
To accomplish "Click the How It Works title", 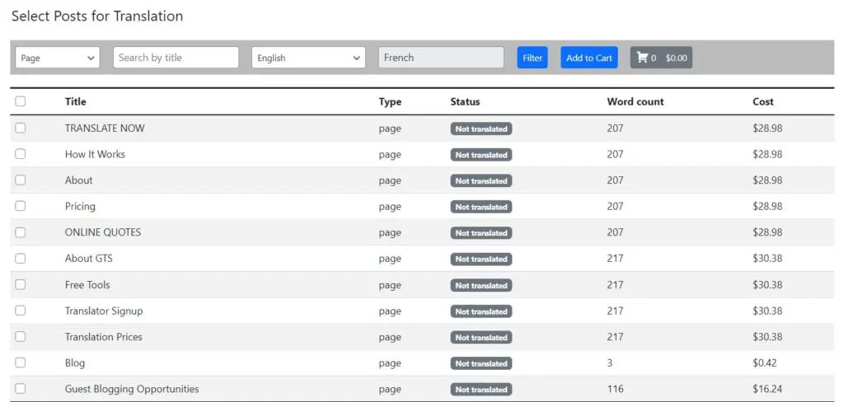I will click(x=95, y=154).
